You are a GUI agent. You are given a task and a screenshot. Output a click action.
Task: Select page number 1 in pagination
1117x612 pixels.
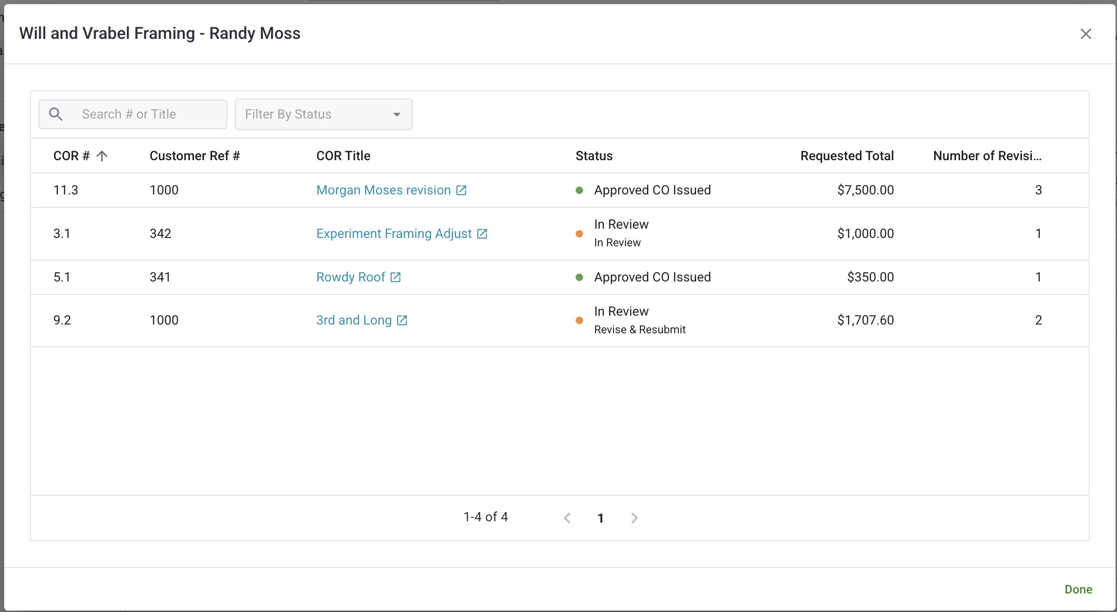point(601,518)
